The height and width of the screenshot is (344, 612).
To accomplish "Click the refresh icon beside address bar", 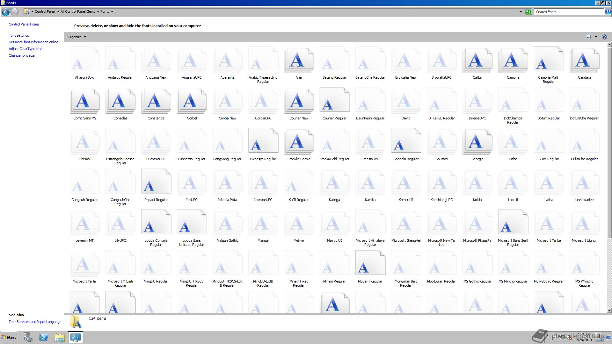I will 528,12.
